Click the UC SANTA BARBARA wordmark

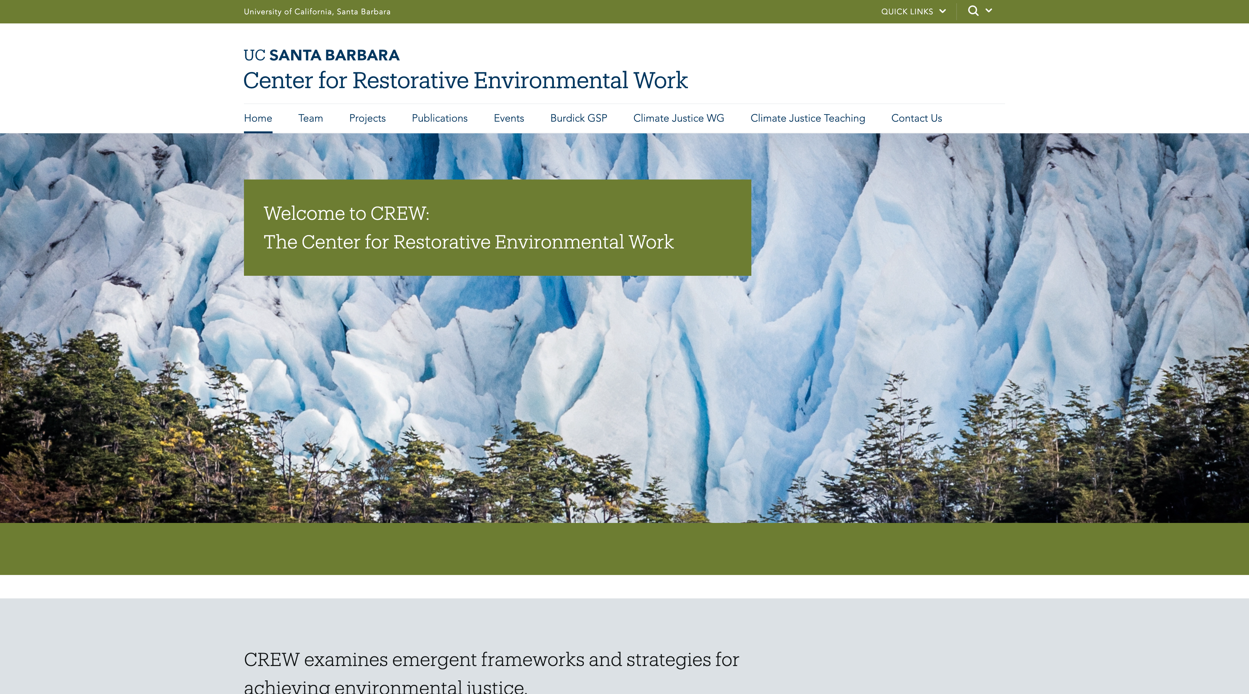(x=321, y=55)
